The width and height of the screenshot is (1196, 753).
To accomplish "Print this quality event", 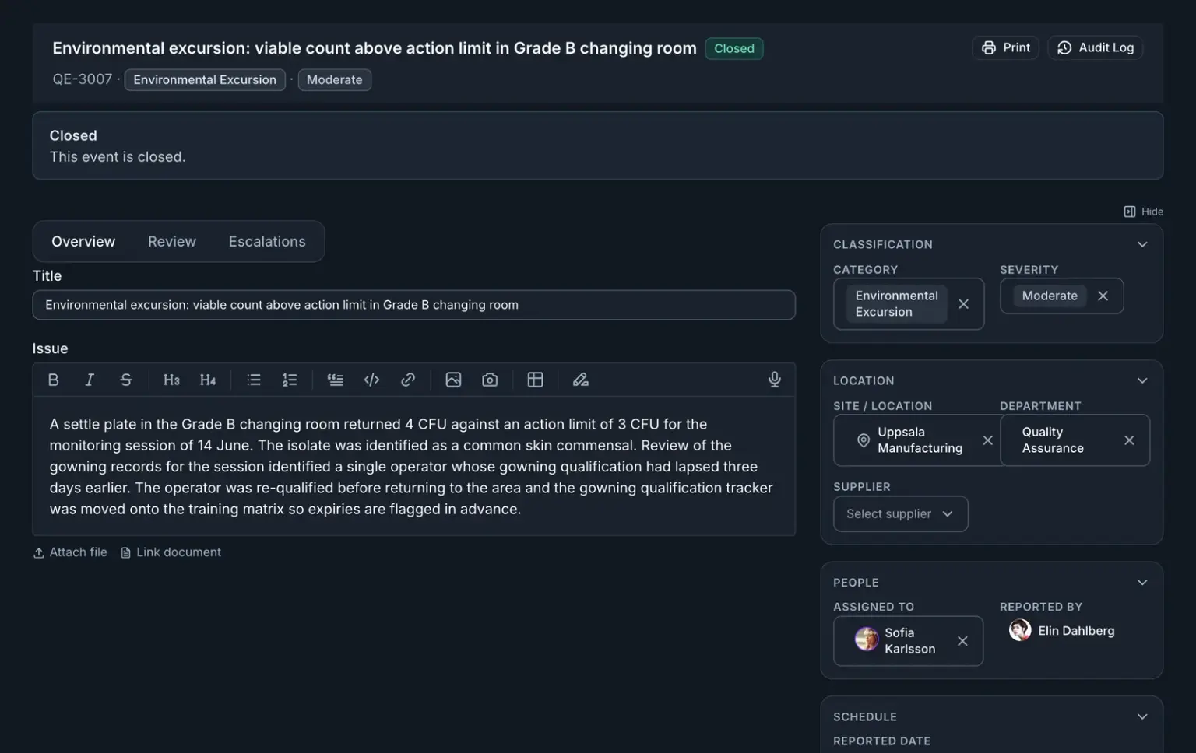I will tap(1005, 47).
